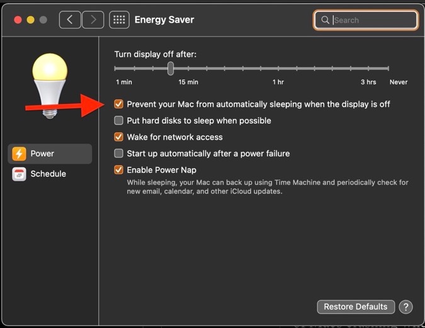Disable the Enable Power Nap checkbox

pos(118,170)
